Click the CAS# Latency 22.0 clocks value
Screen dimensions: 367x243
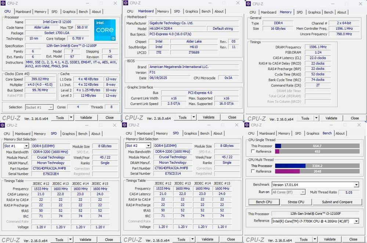[x=317, y=58]
